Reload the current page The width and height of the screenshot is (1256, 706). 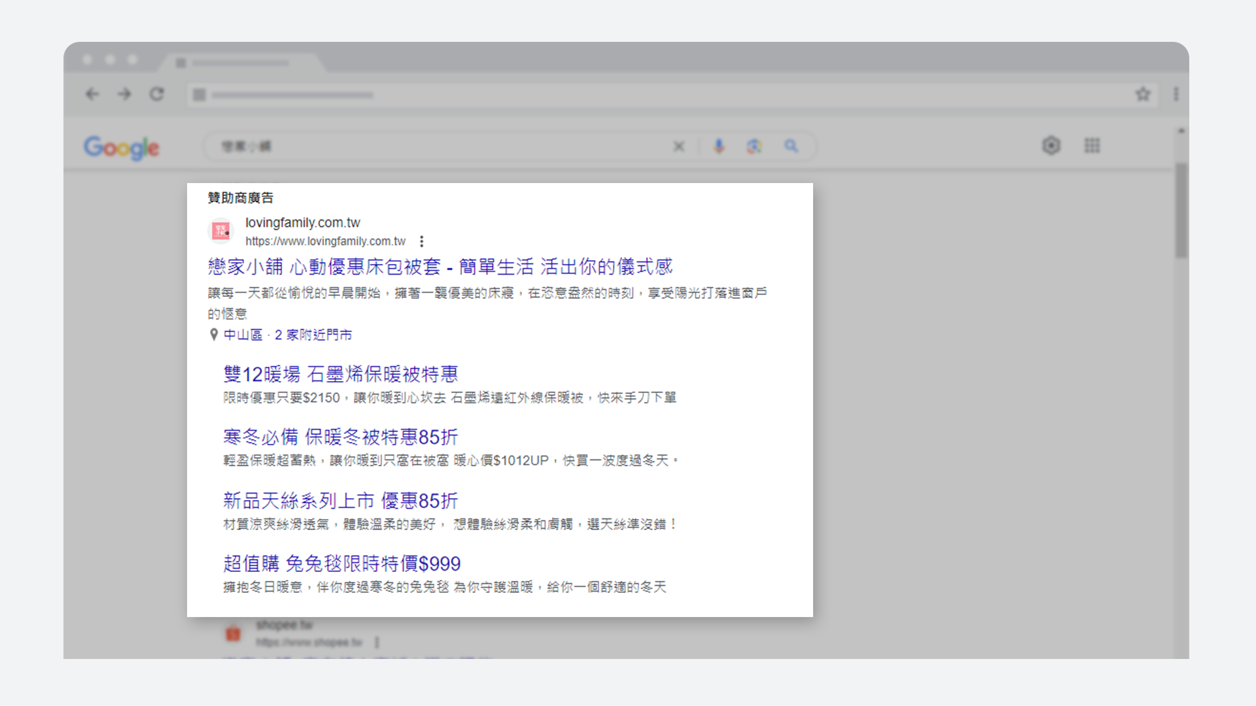157,94
